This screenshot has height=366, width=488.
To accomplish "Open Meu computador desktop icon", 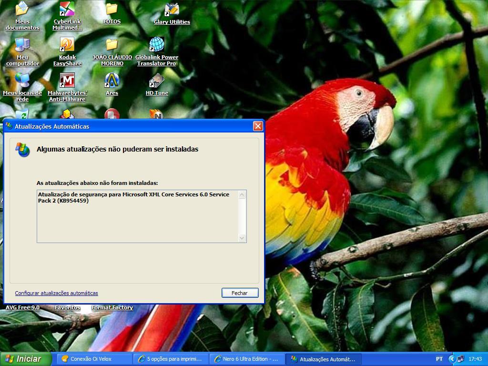I will click(22, 51).
